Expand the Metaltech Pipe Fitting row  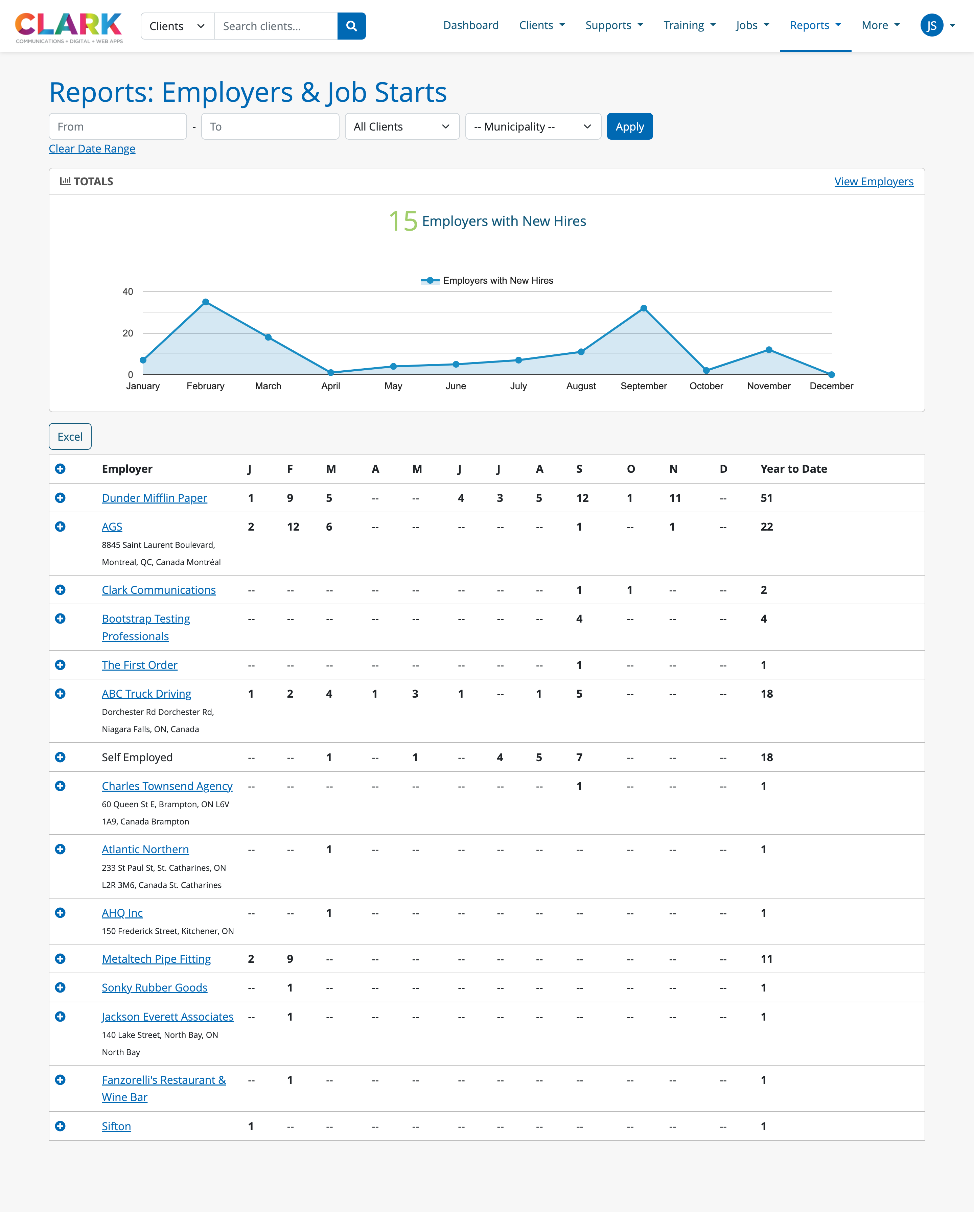tap(60, 958)
